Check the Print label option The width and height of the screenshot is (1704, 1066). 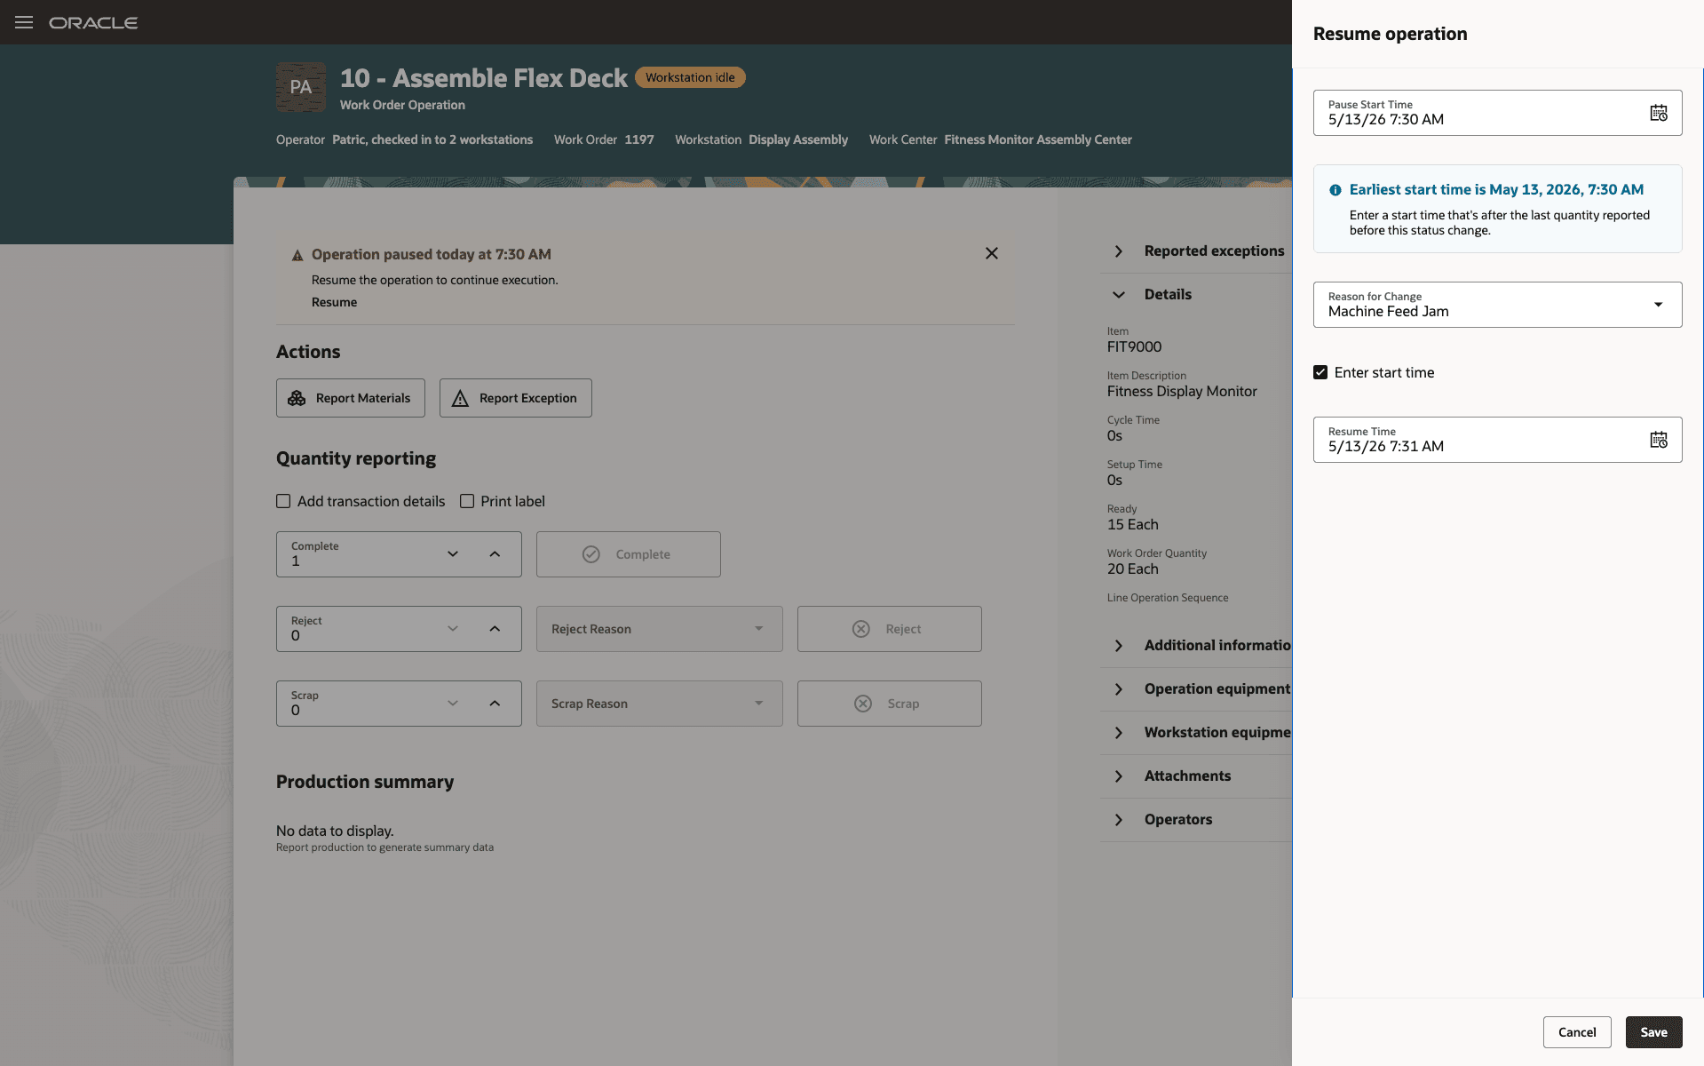[467, 501]
